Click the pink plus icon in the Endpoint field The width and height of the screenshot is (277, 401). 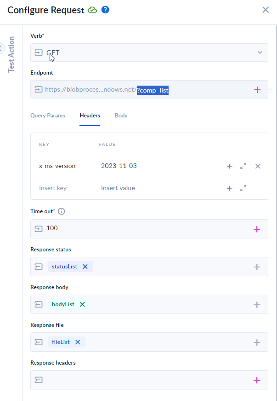pyautogui.click(x=257, y=89)
